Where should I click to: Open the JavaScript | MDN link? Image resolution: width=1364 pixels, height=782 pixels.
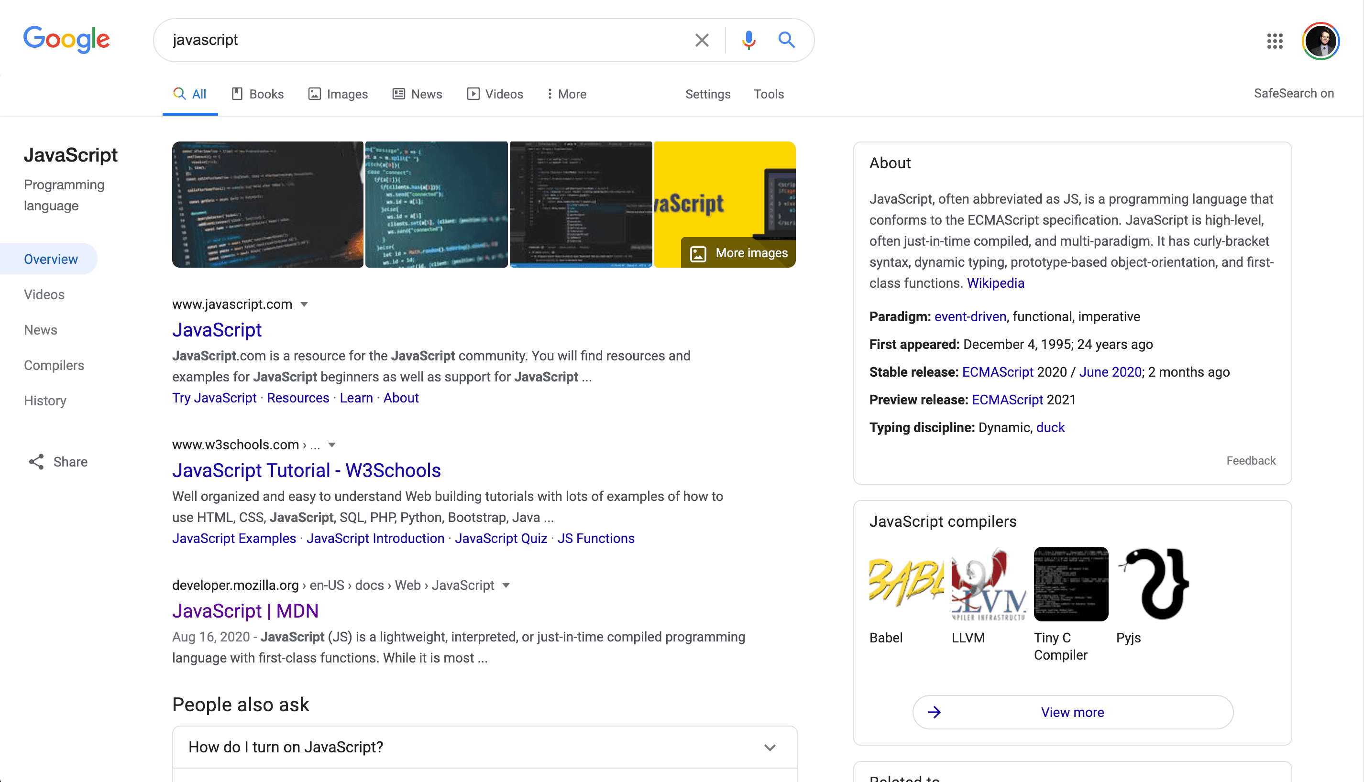coord(245,611)
